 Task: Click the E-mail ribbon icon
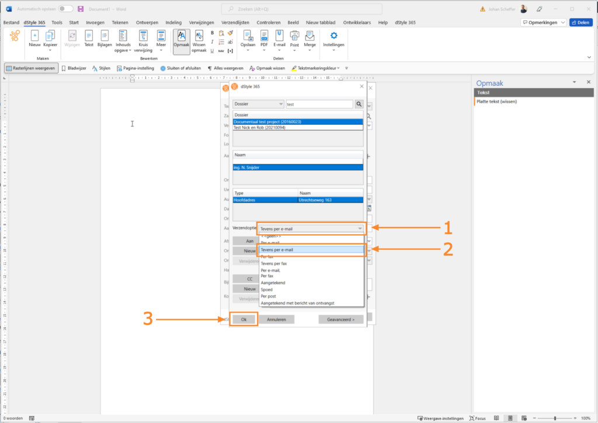coord(280,36)
